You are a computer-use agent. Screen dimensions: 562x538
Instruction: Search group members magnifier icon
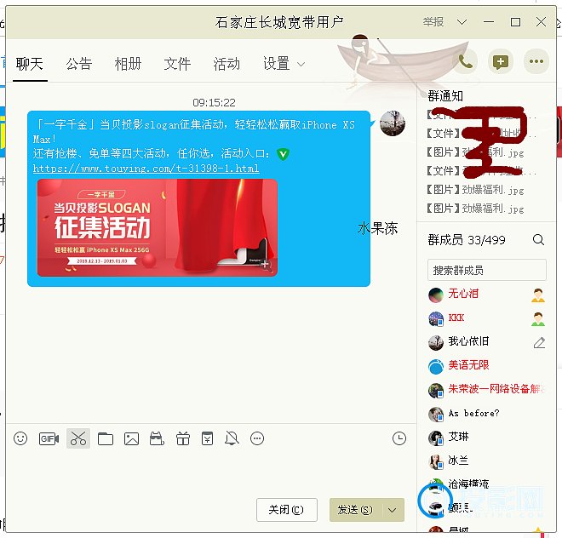538,239
